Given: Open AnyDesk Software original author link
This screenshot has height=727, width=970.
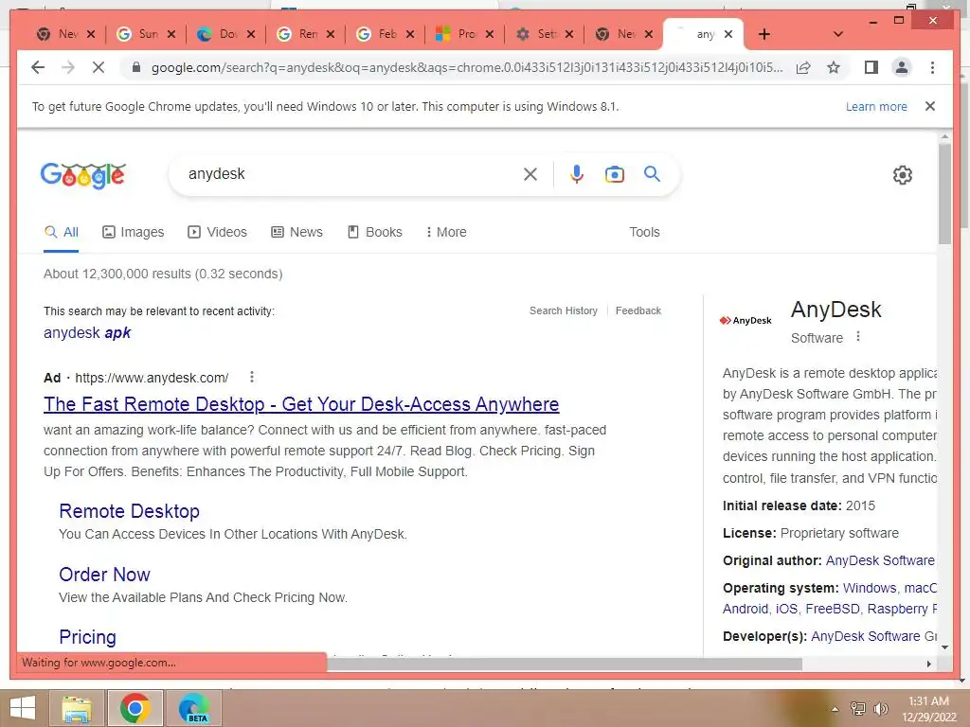Looking at the screenshot, I should click(x=880, y=560).
